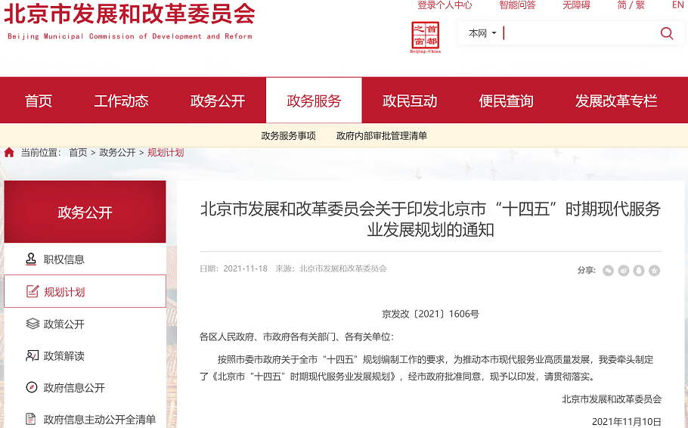Switch to the EN English version

677,5
